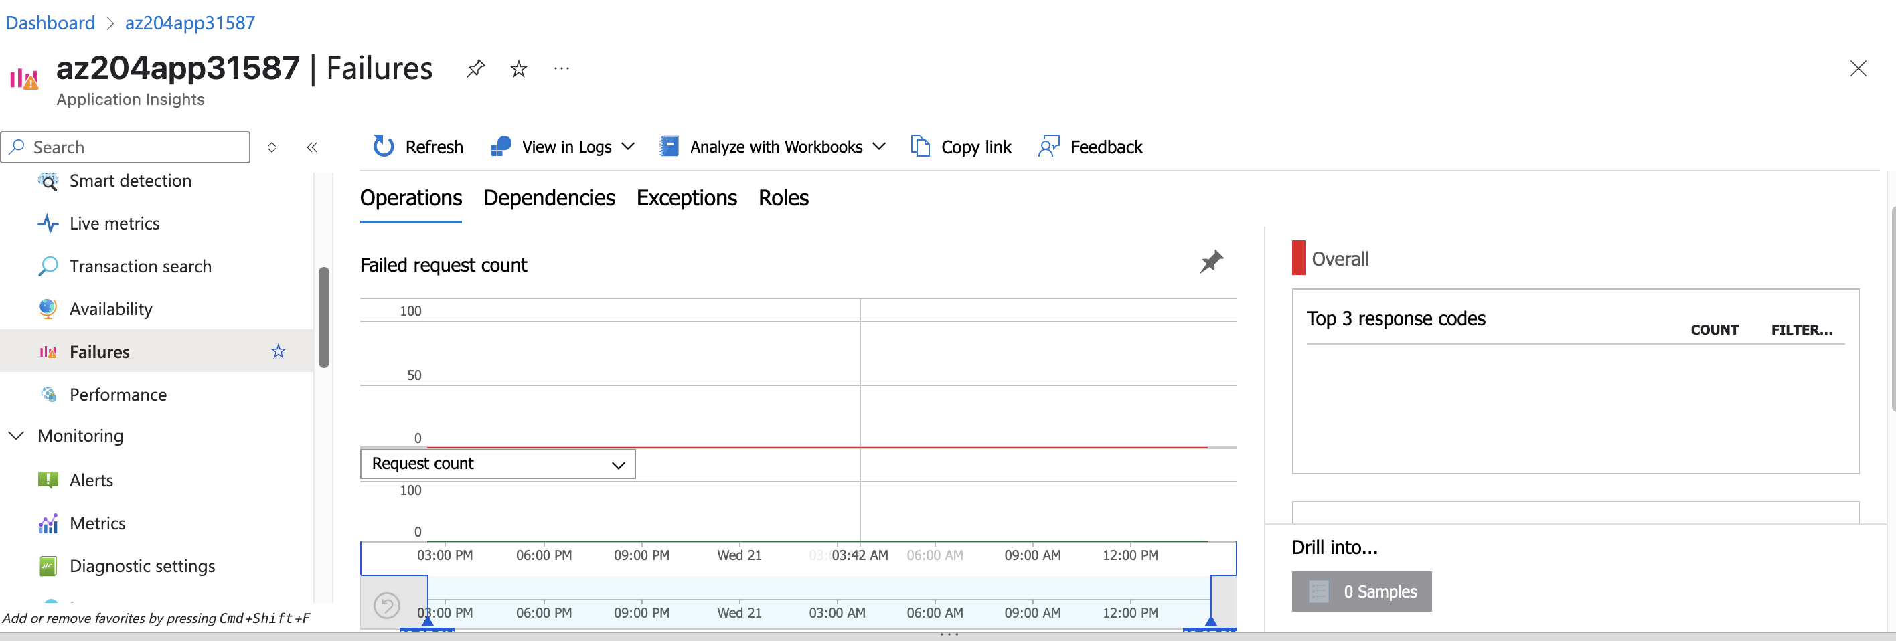The image size is (1896, 641).
Task: Pin the Failed request count chart
Action: click(x=1210, y=261)
